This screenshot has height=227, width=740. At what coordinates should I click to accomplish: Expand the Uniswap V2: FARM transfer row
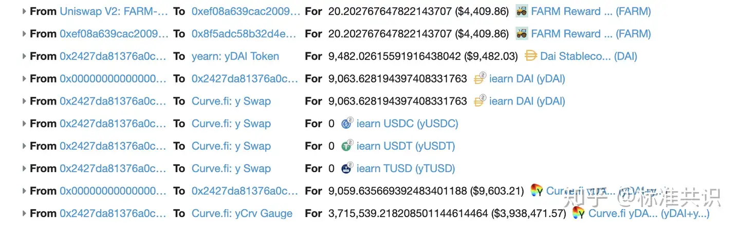coord(24,11)
